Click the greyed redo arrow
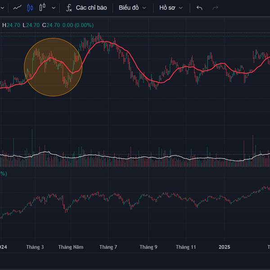270x270 pixels. click(216, 8)
